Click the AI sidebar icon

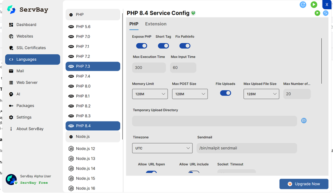(x=11, y=94)
